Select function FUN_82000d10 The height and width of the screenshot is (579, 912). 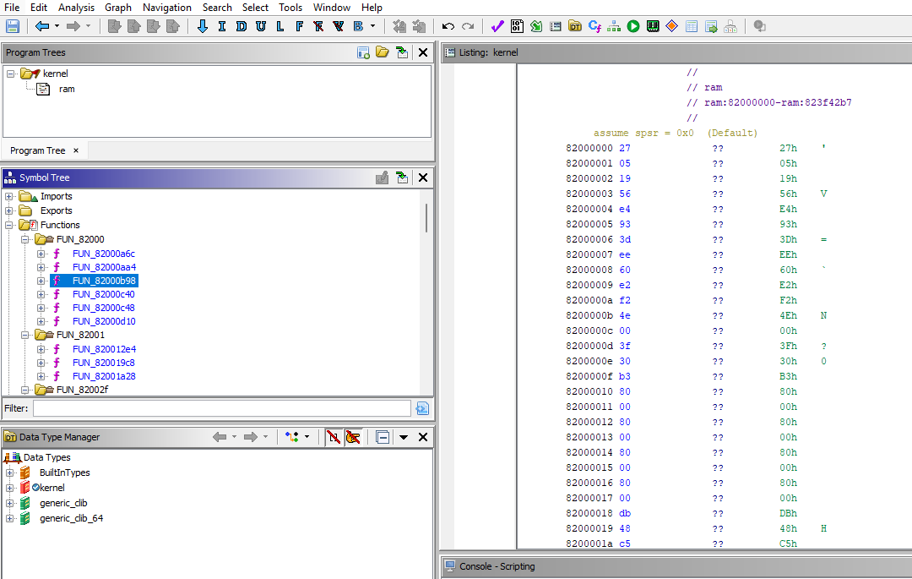(104, 321)
